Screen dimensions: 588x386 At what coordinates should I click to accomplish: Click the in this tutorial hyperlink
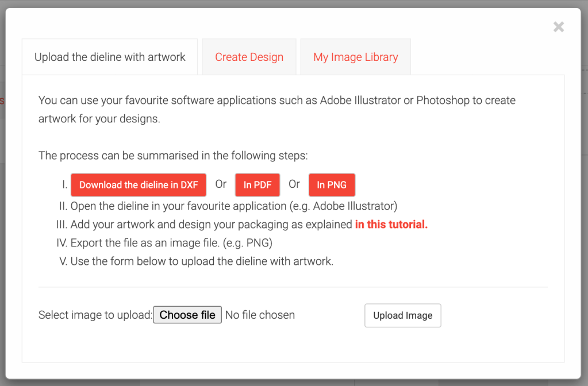[391, 224]
